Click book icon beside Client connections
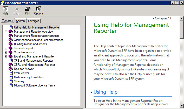 click(x=11, y=40)
